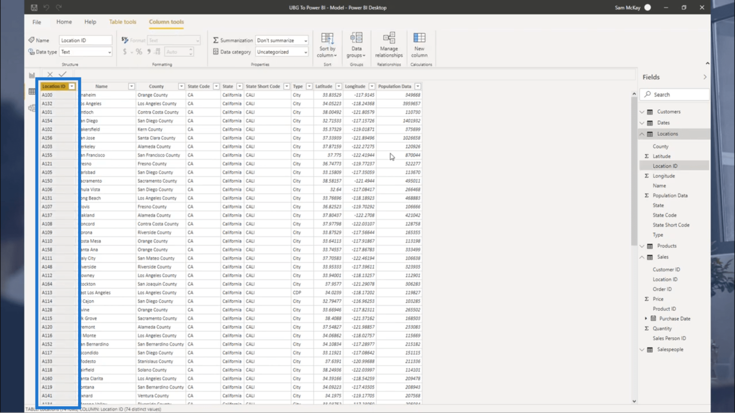
Task: Click the Undo arrow icon
Action: point(46,7)
